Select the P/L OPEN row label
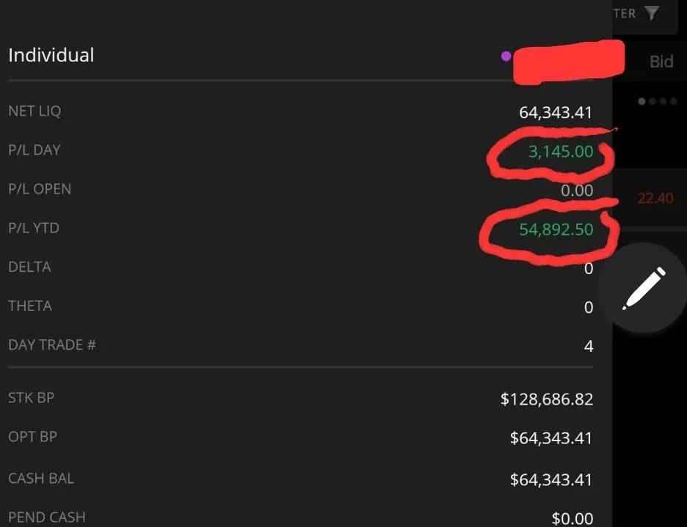The width and height of the screenshot is (687, 527). (40, 189)
